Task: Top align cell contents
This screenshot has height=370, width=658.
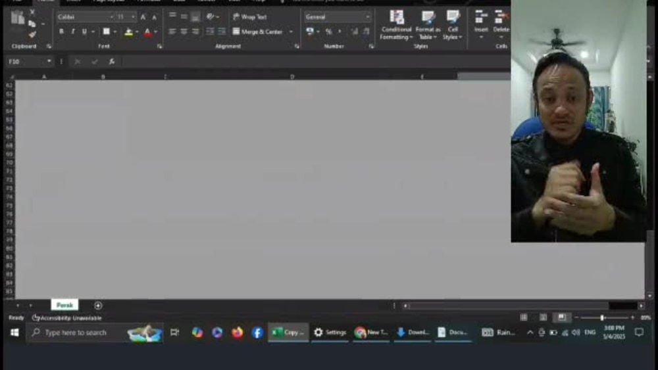Action: 172,16
